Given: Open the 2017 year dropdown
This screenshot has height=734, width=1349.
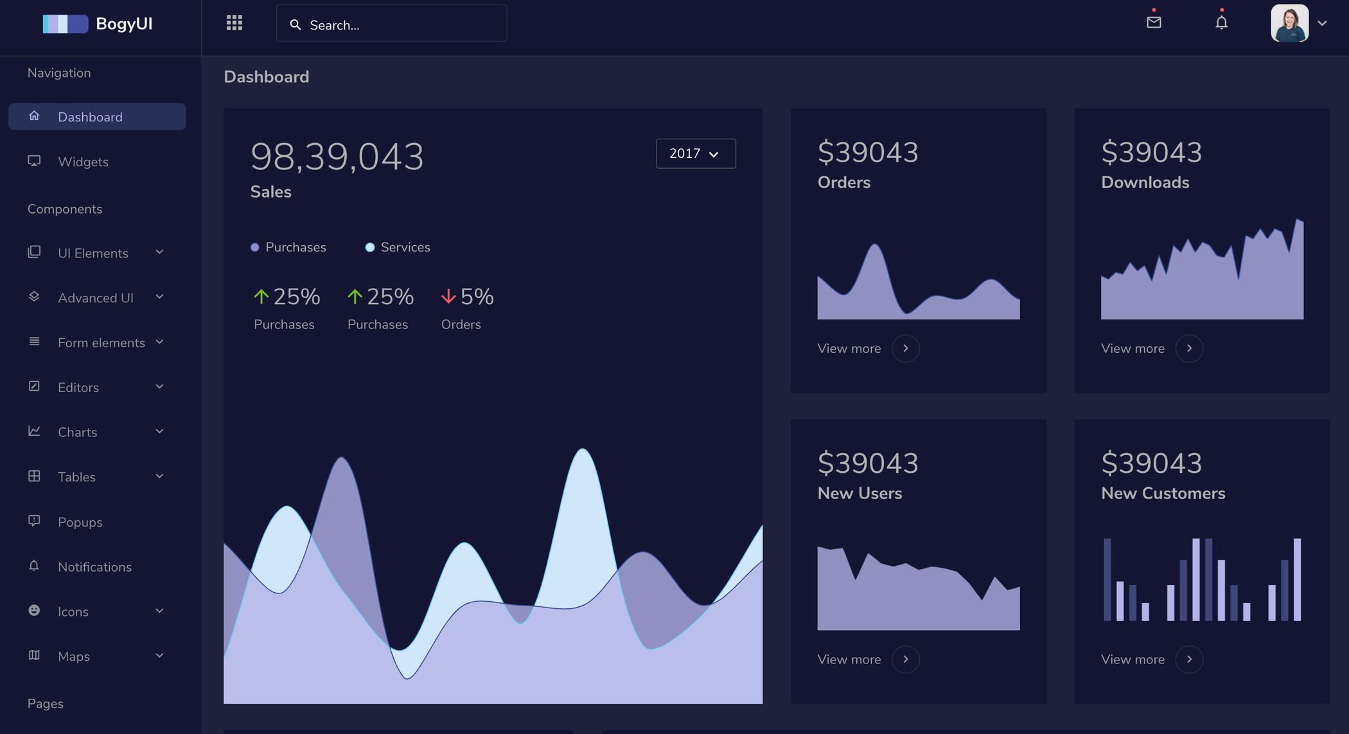Looking at the screenshot, I should pyautogui.click(x=696, y=153).
